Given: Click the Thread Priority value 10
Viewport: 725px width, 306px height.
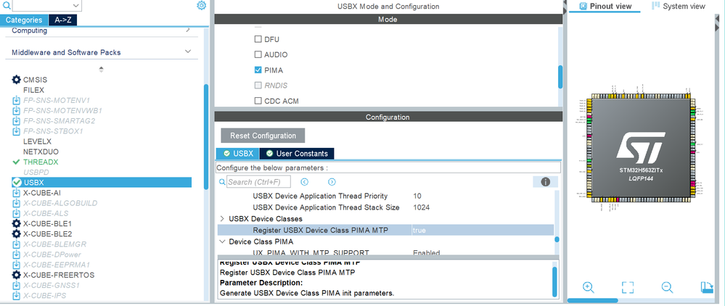Looking at the screenshot, I should click(417, 196).
